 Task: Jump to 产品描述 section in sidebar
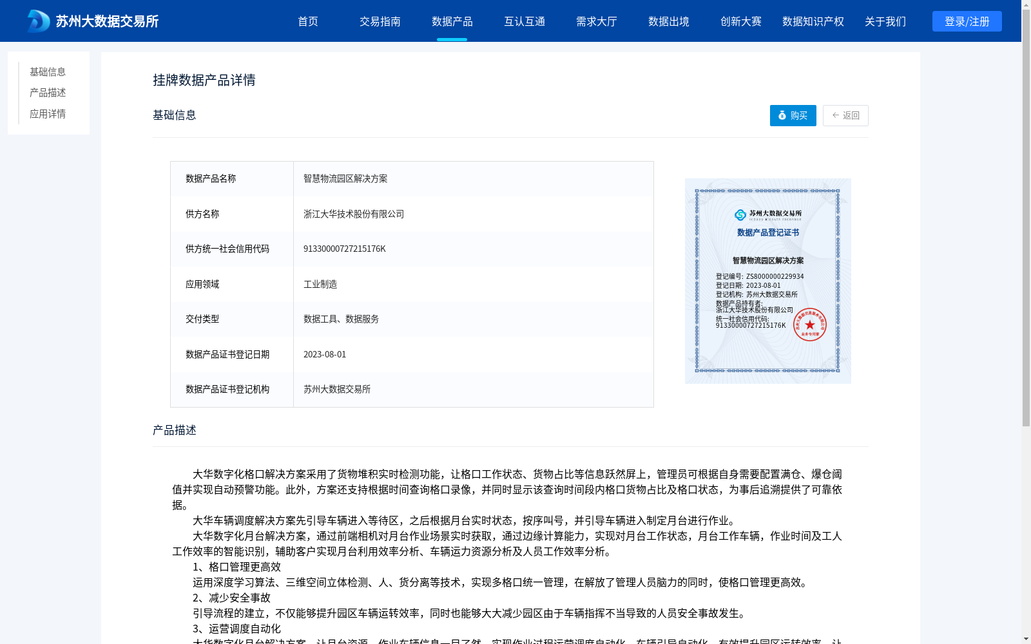48,93
